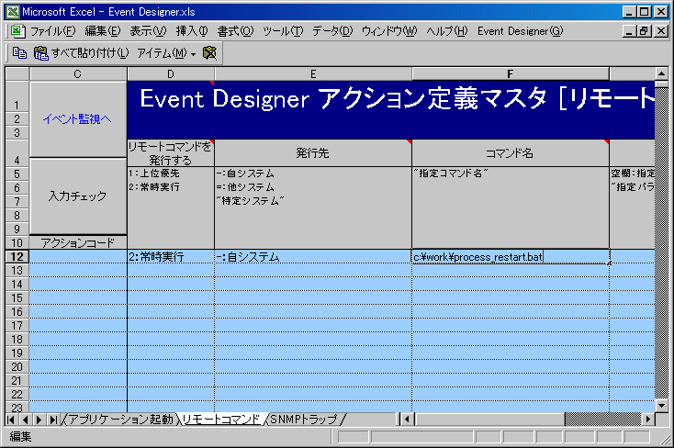Viewport: 674px width, 448px height.
Task: Go to first sheet tab navigation arrow
Action: (11, 420)
